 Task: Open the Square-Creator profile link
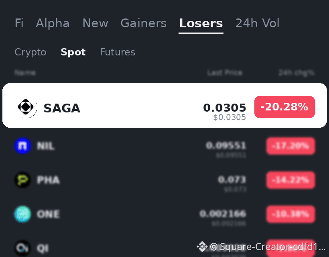268,247
